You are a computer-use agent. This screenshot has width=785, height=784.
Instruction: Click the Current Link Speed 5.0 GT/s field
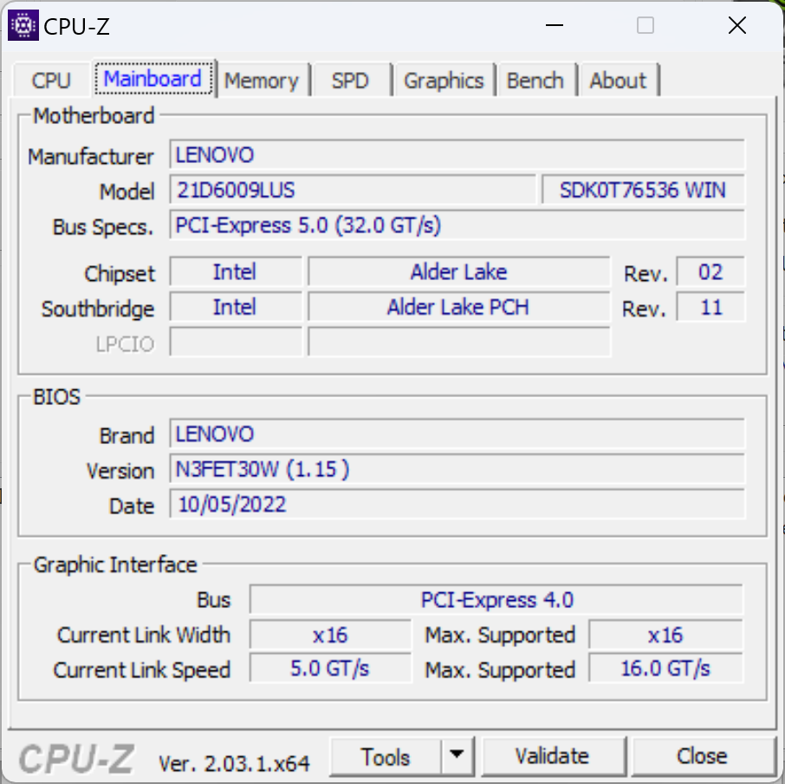tap(329, 669)
